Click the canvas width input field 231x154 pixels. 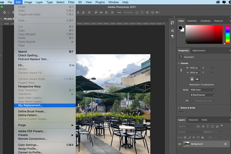tap(195, 68)
